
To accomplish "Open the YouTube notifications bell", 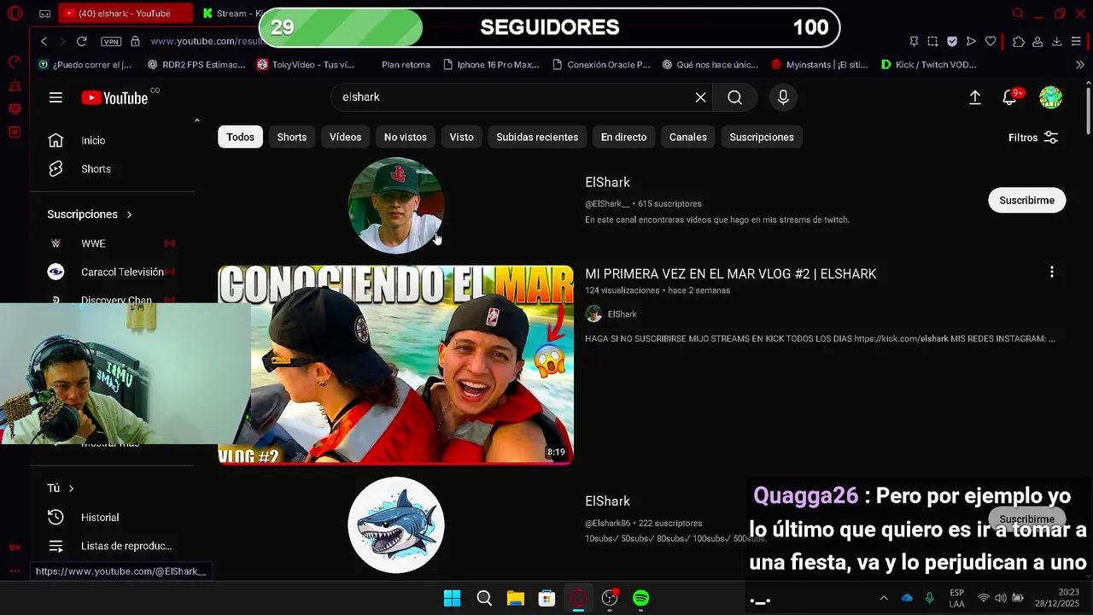I will click(1009, 97).
